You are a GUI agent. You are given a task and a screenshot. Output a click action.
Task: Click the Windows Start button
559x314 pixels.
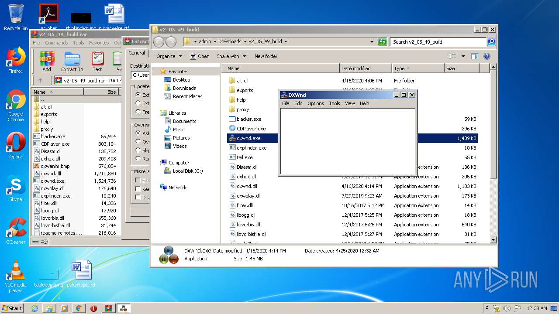(x=12, y=308)
